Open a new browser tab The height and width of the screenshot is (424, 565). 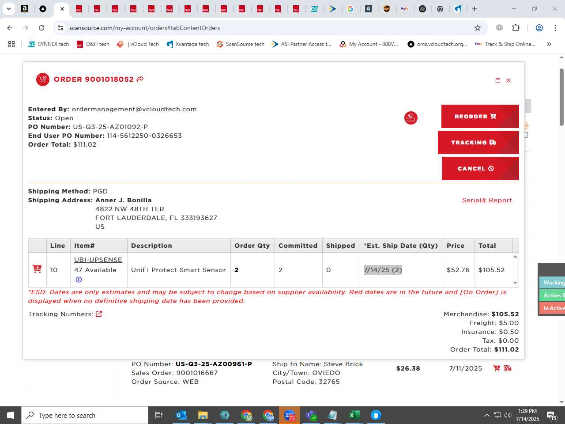pos(475,9)
